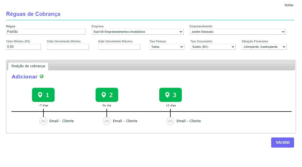
Task: Click the email icon under No dia
Action: 107,121
